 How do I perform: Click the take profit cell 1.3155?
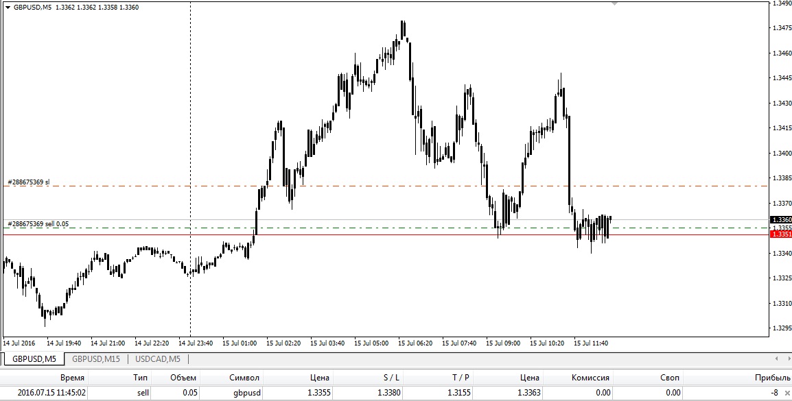pyautogui.click(x=458, y=392)
